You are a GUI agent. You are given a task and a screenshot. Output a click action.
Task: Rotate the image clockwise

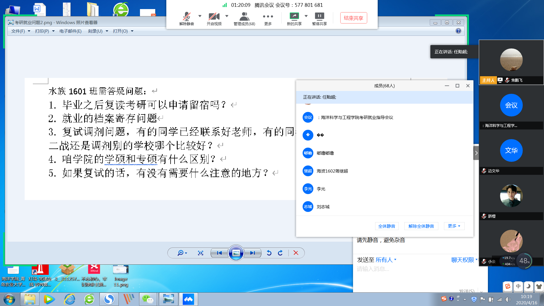pos(280,253)
